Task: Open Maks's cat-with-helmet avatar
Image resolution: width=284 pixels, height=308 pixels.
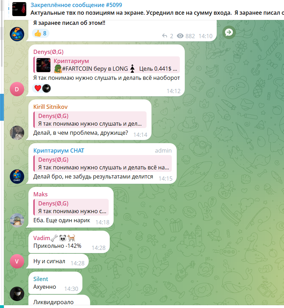Action: pyautogui.click(x=17, y=220)
